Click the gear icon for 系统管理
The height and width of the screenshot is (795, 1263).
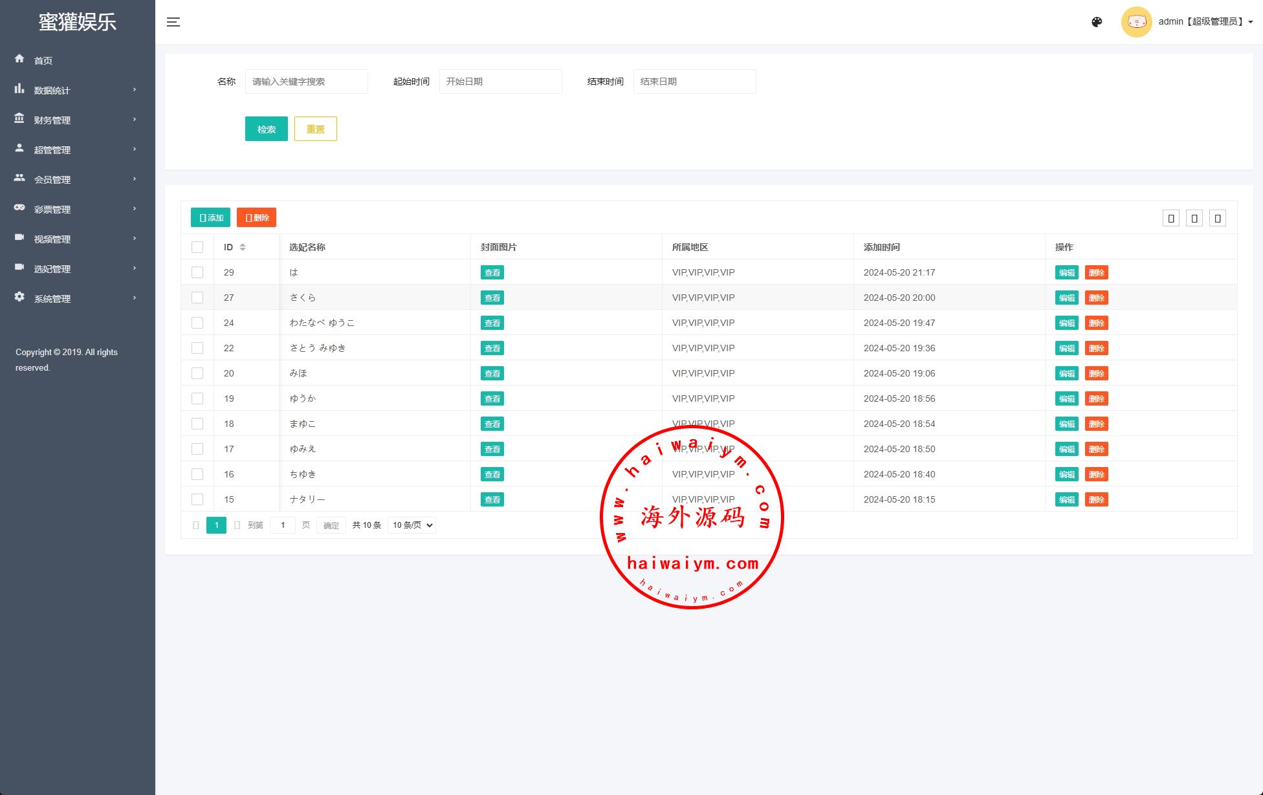(x=19, y=297)
